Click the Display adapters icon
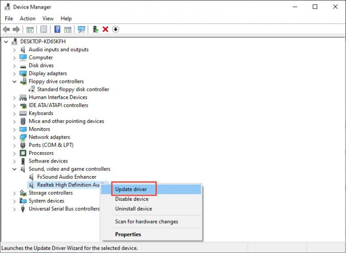The image size is (346, 253). (x=23, y=73)
